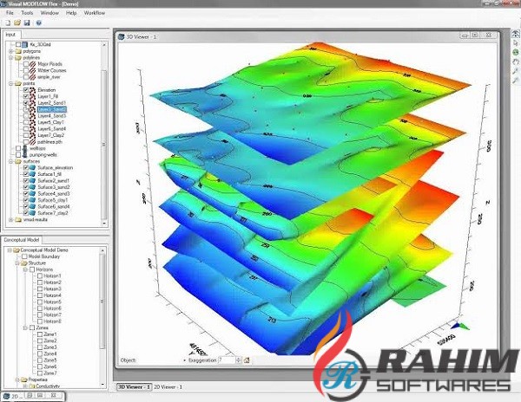Check the Major Roads checkbox
521x402 pixels.
click(26, 64)
